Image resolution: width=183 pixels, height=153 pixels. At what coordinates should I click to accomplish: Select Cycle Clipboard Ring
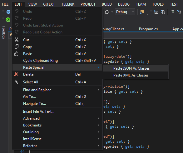tap(57, 61)
